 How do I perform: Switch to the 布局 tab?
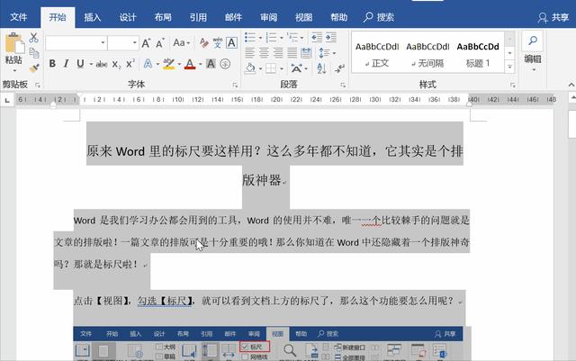163,17
